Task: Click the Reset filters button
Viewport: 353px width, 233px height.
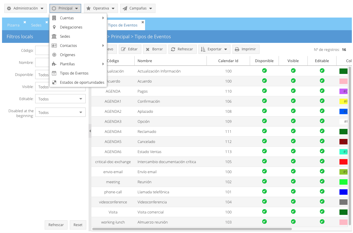Action: coord(78,225)
